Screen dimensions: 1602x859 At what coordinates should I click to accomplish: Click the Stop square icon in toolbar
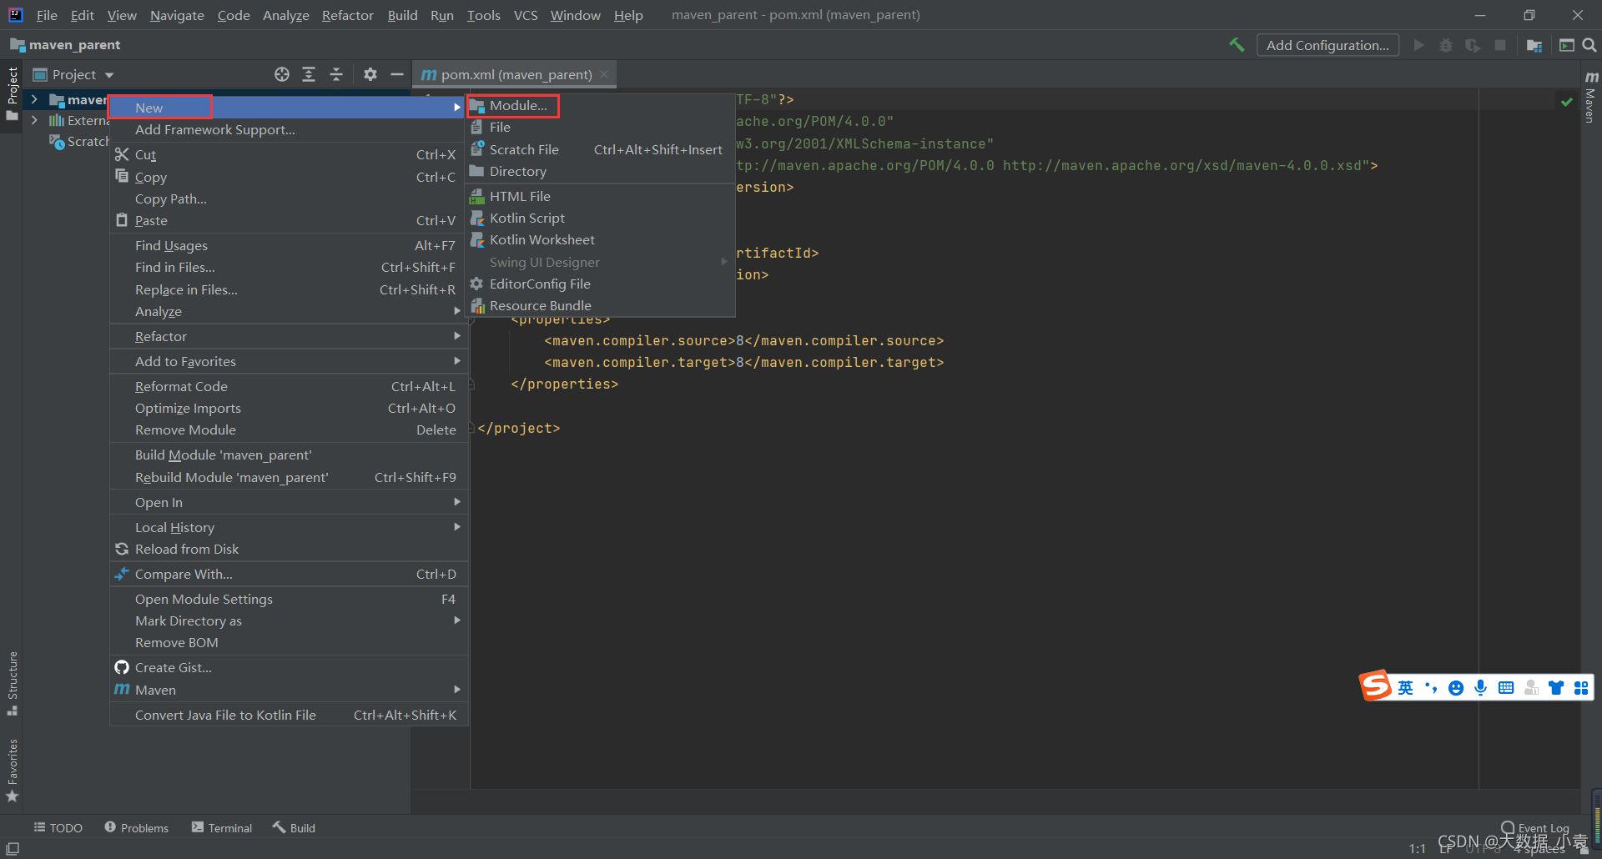pos(1500,45)
